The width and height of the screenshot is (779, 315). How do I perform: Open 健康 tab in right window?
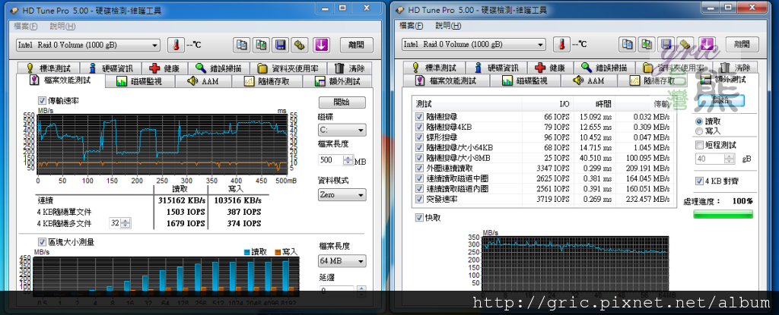pyautogui.click(x=551, y=68)
